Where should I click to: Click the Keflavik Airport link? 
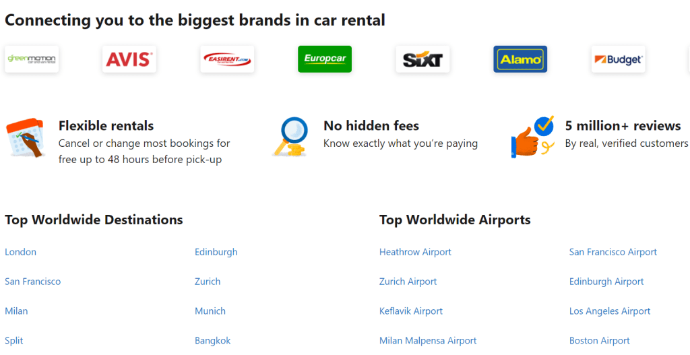coord(411,311)
